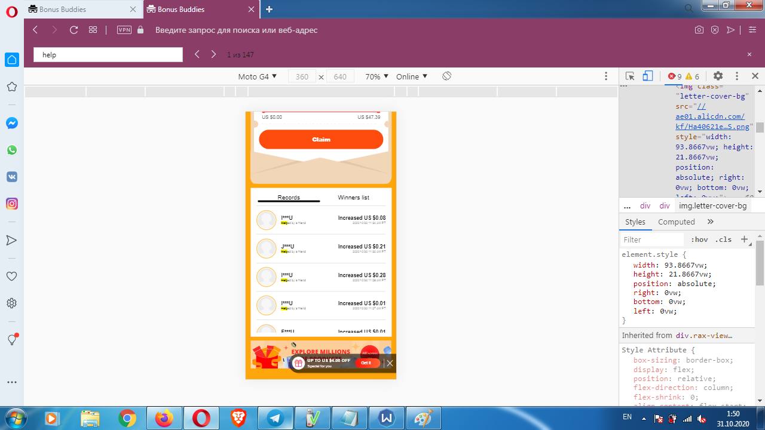Screen dimensions: 765x430
Task: Click the find-in-page field containing 'help'
Action: pos(108,54)
